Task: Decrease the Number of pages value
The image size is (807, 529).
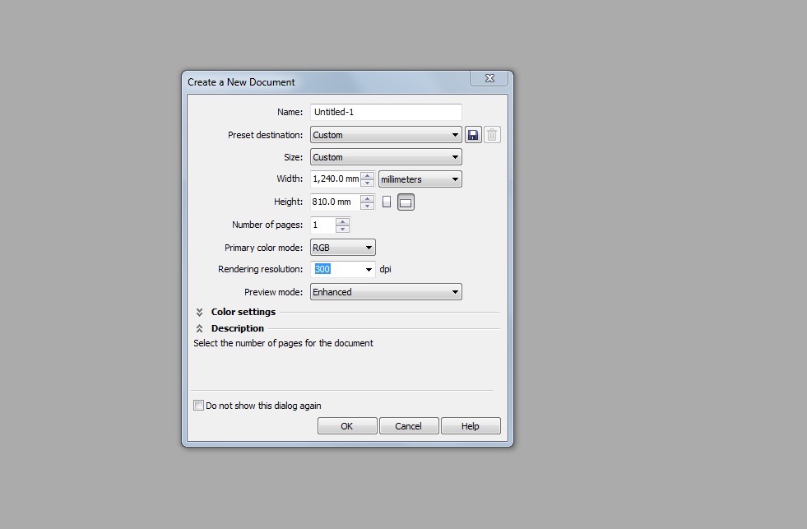Action: (x=342, y=229)
